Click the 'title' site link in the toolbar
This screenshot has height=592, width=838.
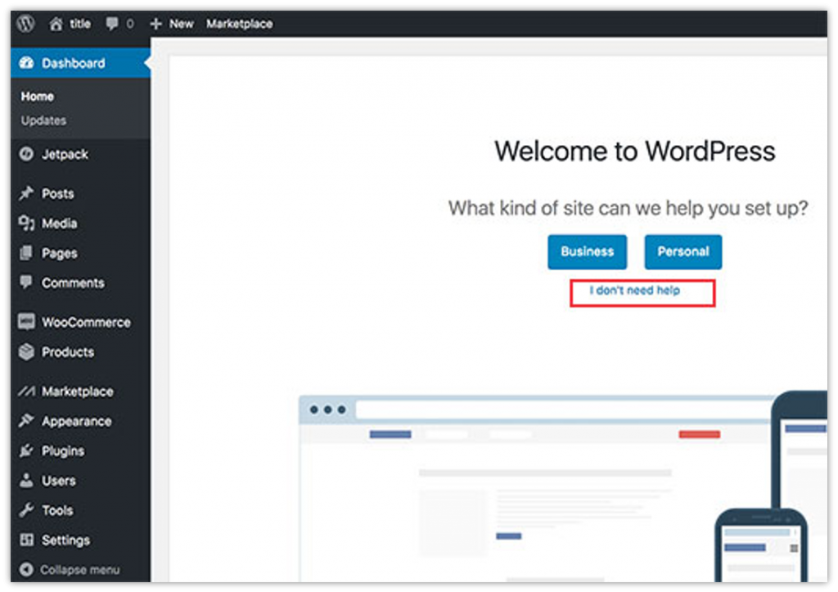pos(79,23)
